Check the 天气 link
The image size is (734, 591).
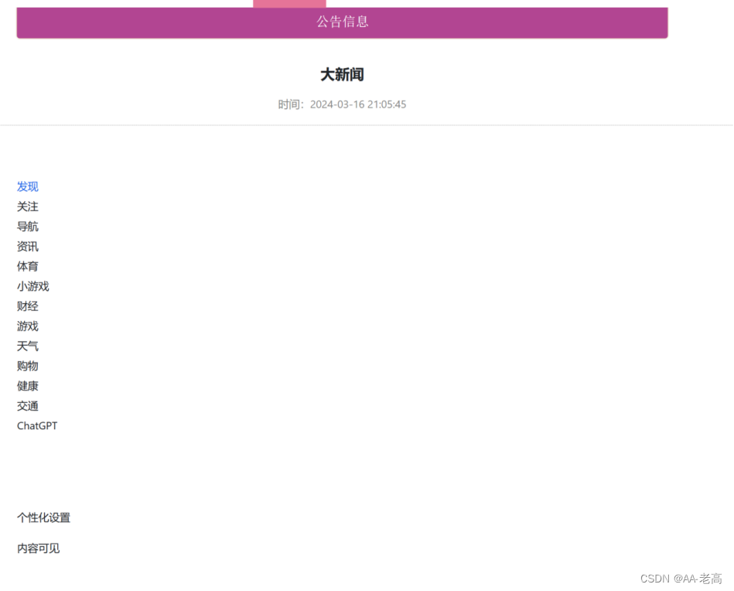(28, 346)
